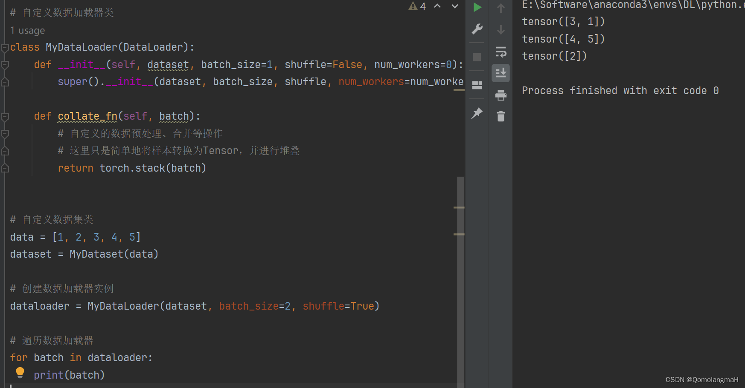The height and width of the screenshot is (388, 745).
Task: Open the console layout settings icon
Action: tap(477, 84)
